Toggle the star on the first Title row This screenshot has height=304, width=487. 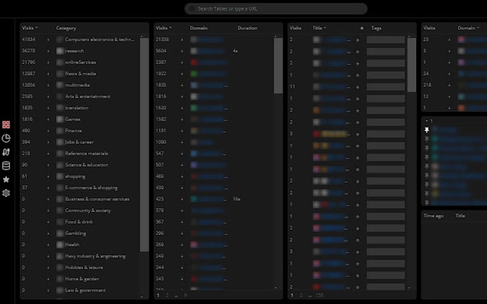pyautogui.click(x=357, y=39)
